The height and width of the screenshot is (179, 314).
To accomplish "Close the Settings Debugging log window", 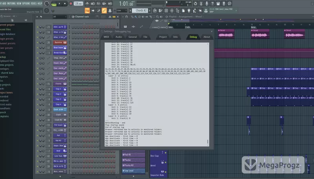I will click(212, 31).
